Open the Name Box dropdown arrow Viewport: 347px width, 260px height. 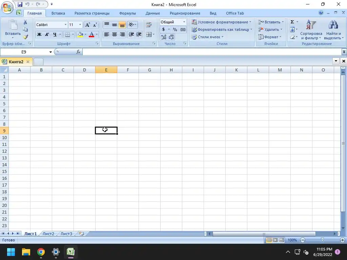(x=50, y=52)
